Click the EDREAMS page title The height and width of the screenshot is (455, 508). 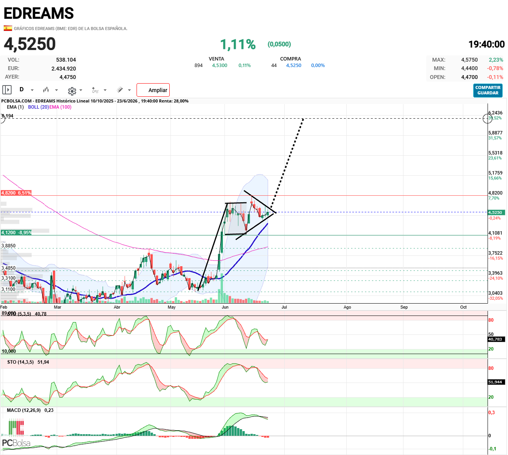[x=39, y=13]
